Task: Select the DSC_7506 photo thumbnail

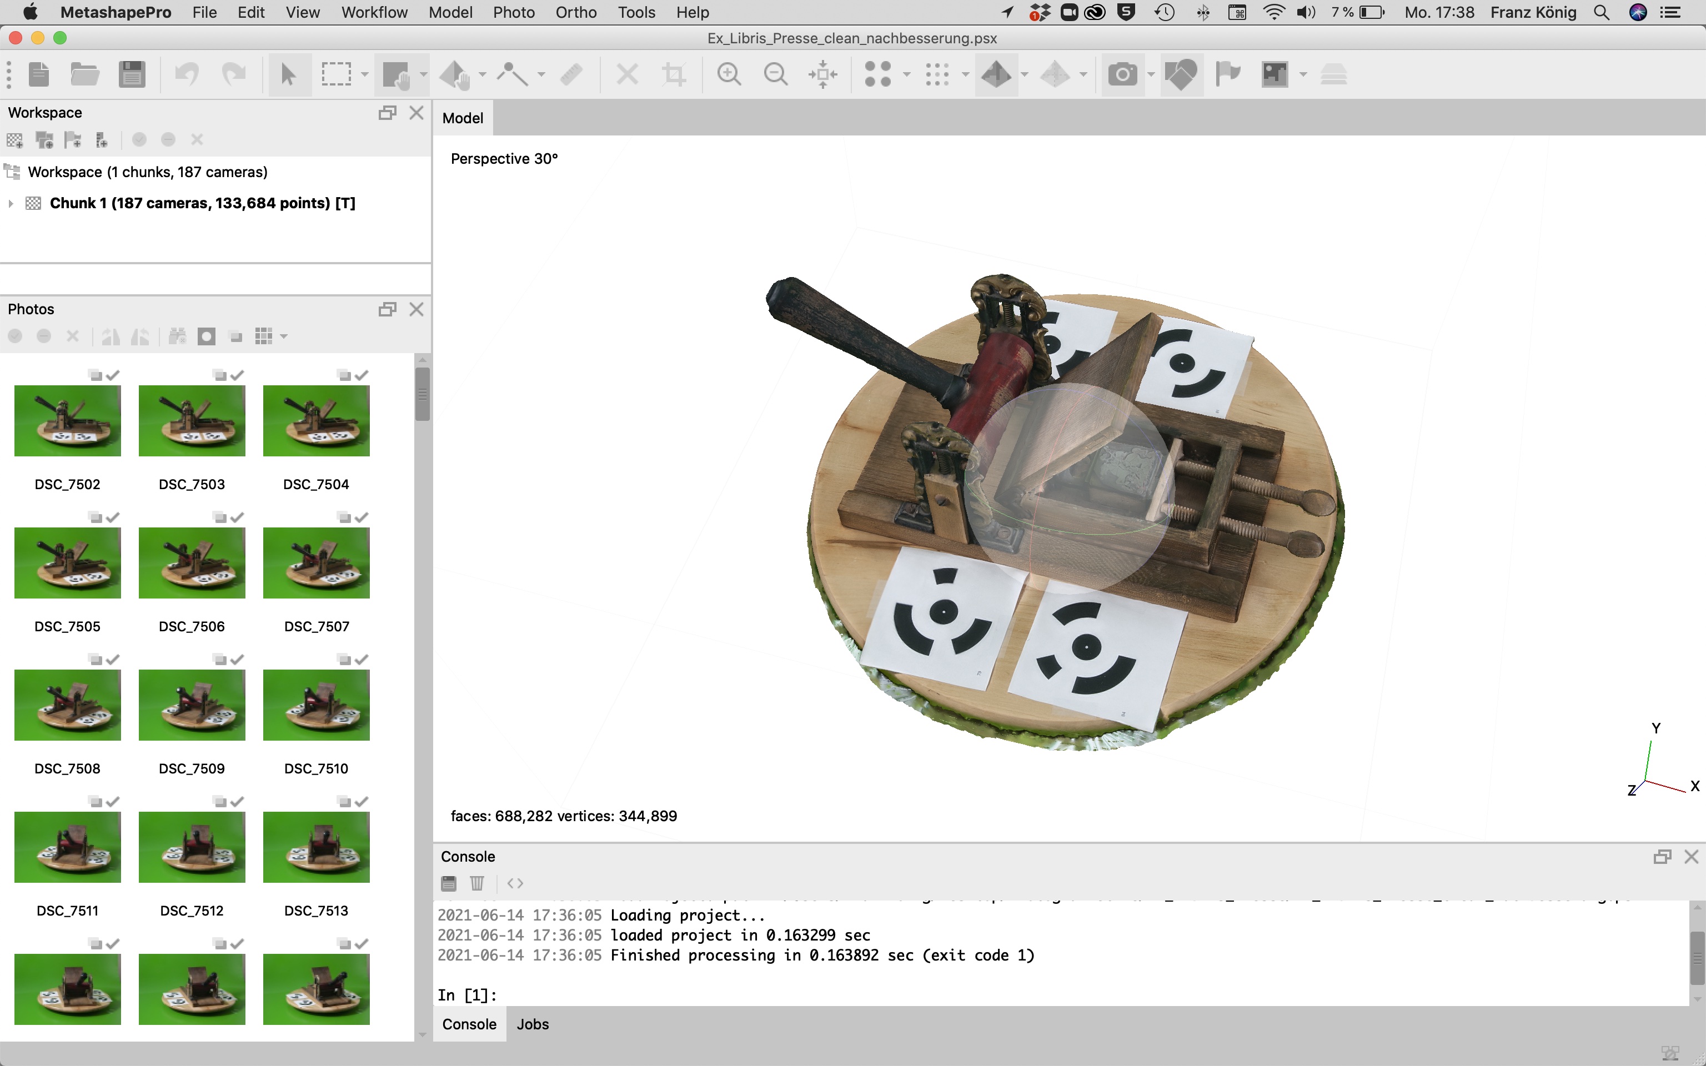Action: coord(192,564)
